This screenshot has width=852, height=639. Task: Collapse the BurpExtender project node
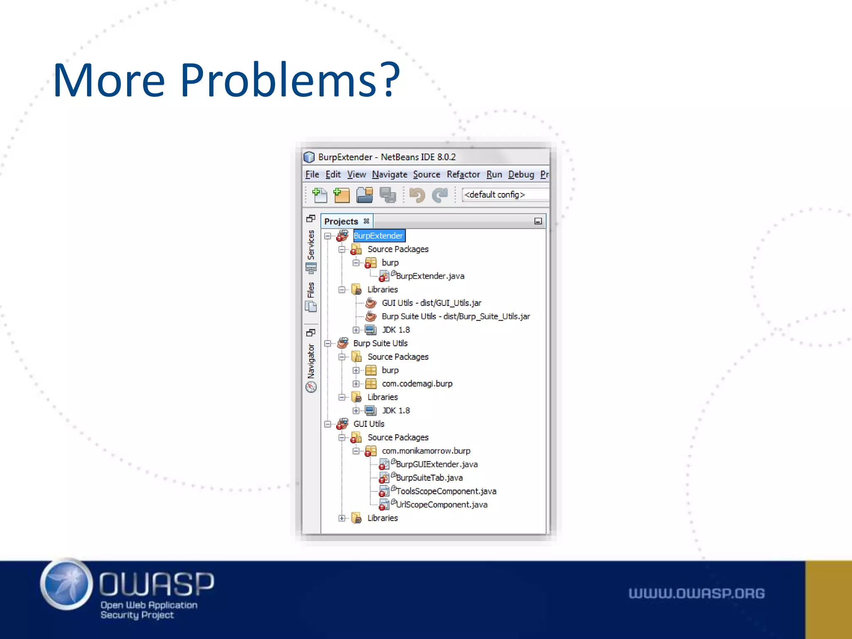click(x=328, y=236)
